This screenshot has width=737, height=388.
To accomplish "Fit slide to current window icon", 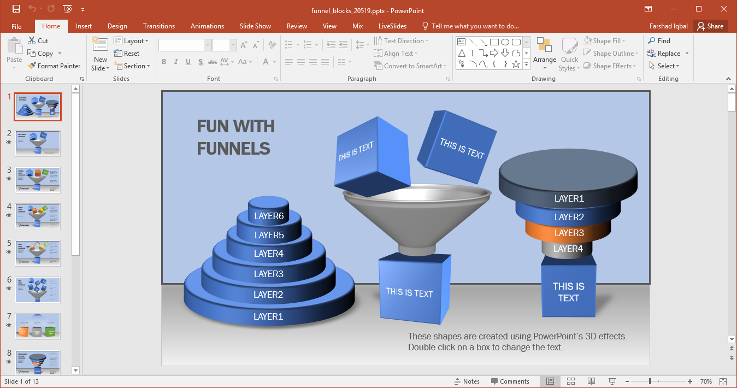I will pyautogui.click(x=723, y=381).
